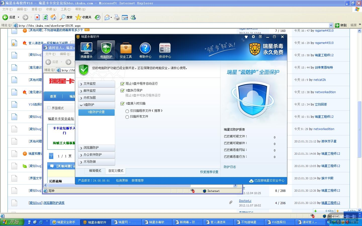Expand the 邮件监控 section

[x=97, y=91]
